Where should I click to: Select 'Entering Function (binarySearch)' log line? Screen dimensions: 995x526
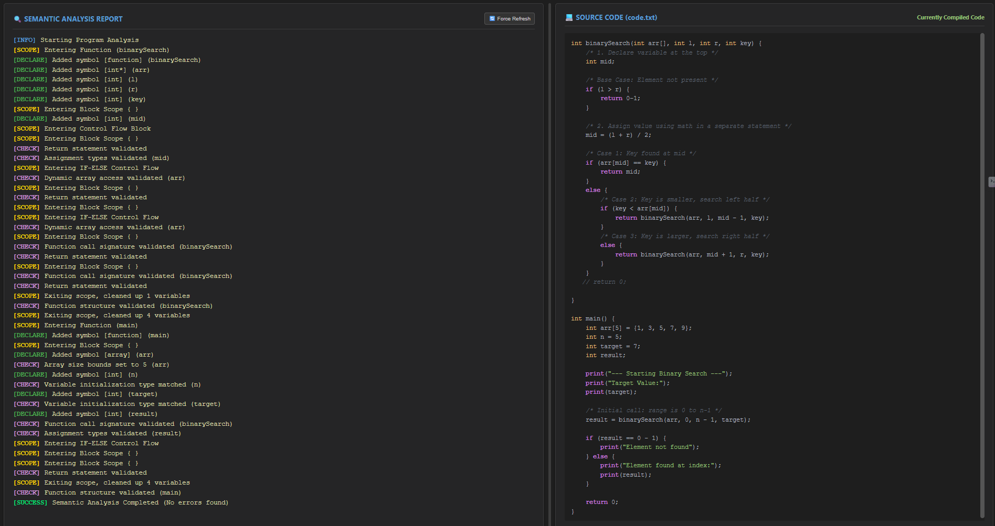pos(91,50)
